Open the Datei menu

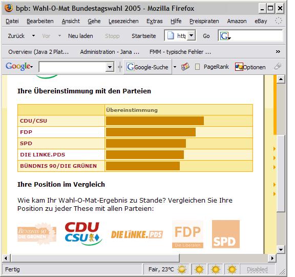point(12,21)
